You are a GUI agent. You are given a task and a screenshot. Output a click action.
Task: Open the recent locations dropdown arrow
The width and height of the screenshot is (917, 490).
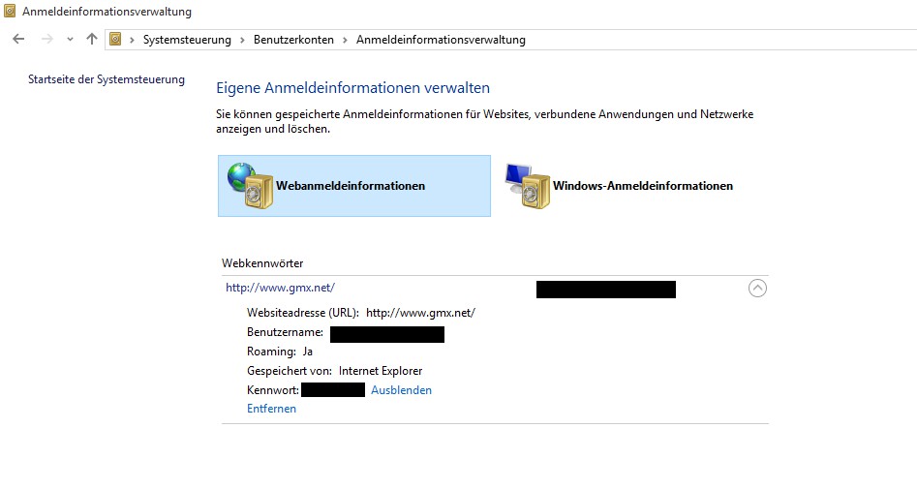click(70, 40)
